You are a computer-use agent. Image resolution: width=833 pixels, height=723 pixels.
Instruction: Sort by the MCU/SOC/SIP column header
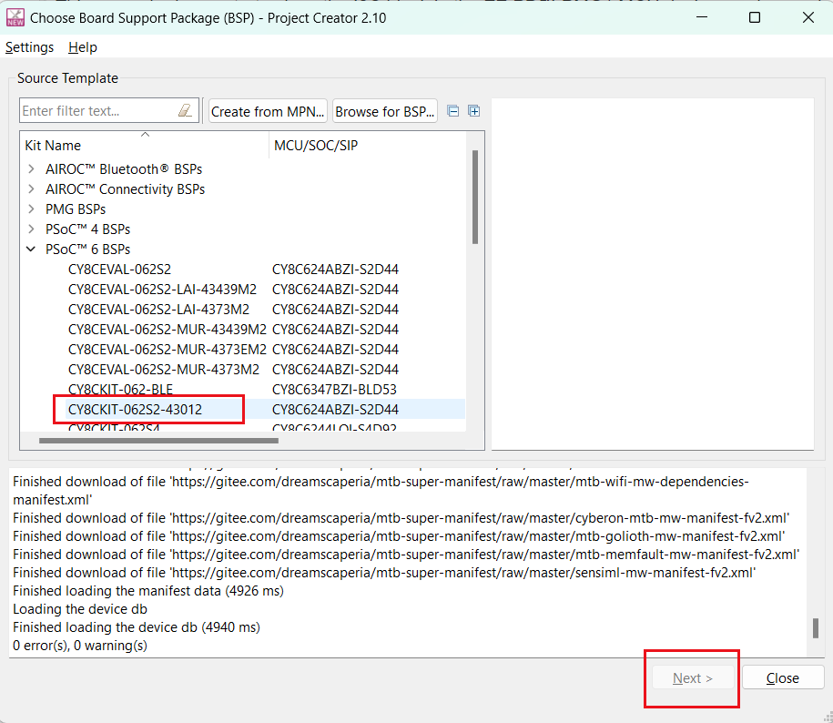click(368, 145)
